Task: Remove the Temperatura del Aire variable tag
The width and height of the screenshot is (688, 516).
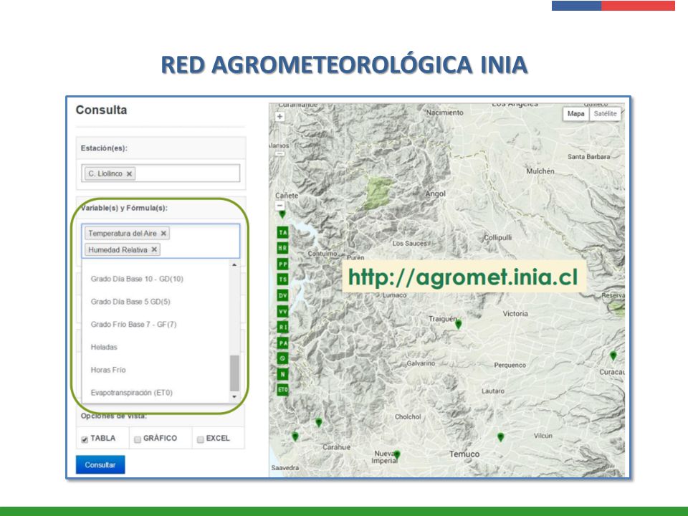Action: coord(163,234)
